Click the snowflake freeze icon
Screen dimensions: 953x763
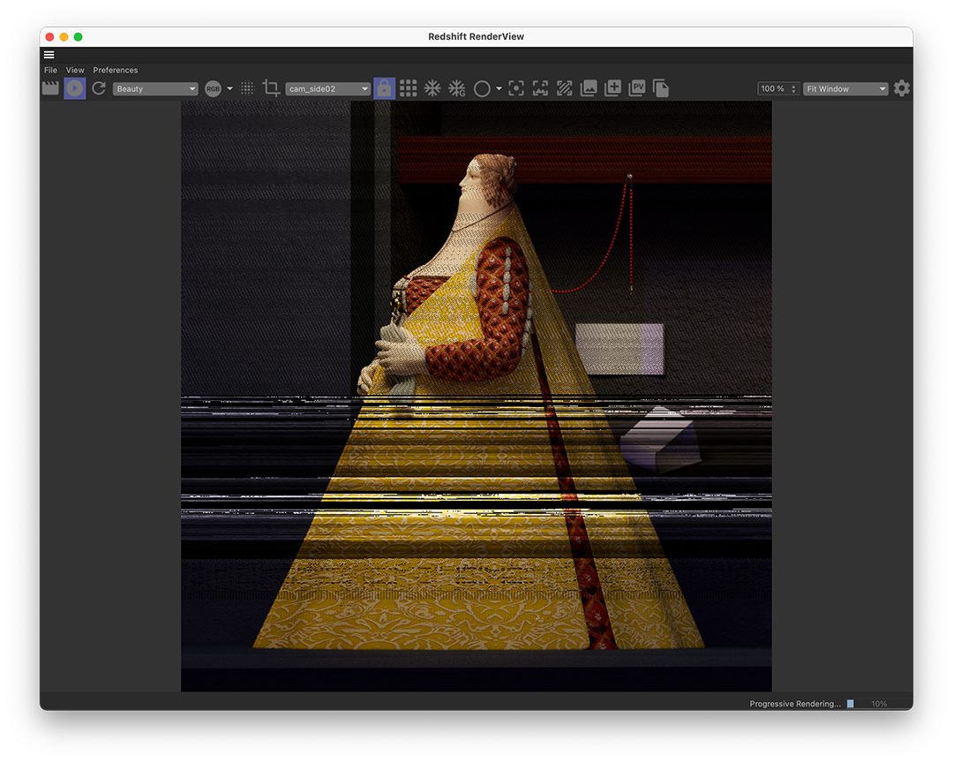pyautogui.click(x=432, y=88)
